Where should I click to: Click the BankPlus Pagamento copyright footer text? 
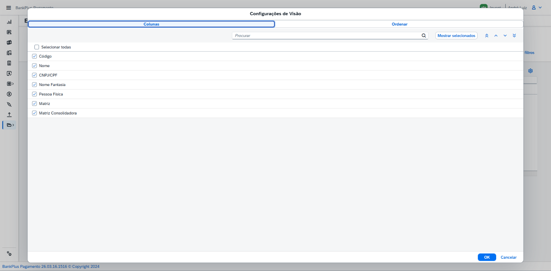[x=51, y=267]
